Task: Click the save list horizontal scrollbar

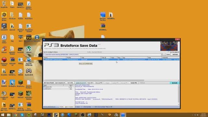Action: 95,80
